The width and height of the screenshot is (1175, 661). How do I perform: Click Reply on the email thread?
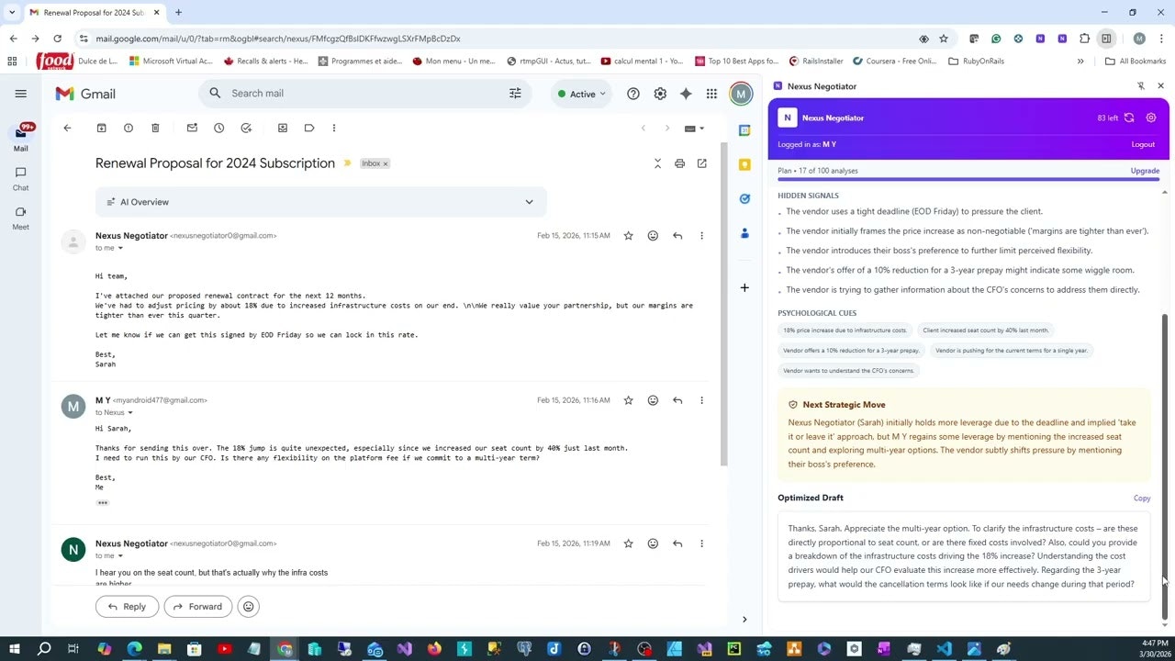(127, 606)
